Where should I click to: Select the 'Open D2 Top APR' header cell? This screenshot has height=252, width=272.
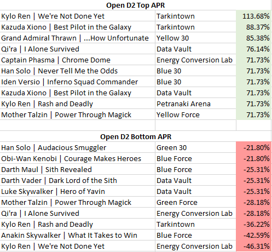(135, 5)
